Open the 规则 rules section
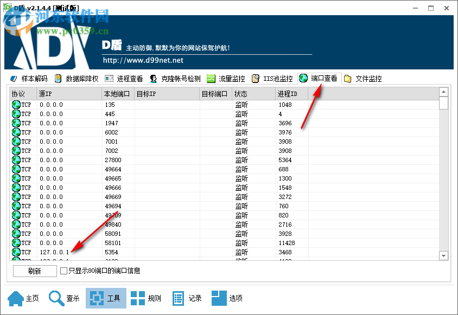Viewport: 458px width, 315px height. (x=146, y=298)
